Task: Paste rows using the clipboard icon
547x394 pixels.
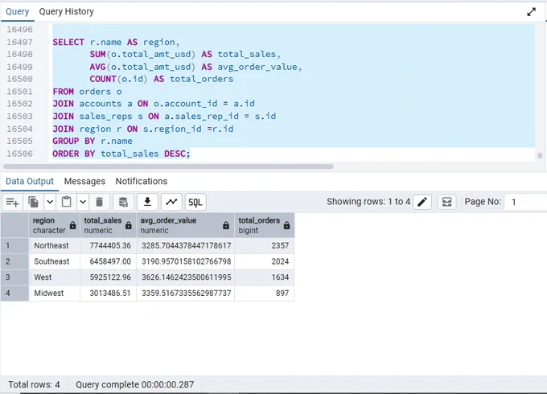Action: (x=66, y=202)
